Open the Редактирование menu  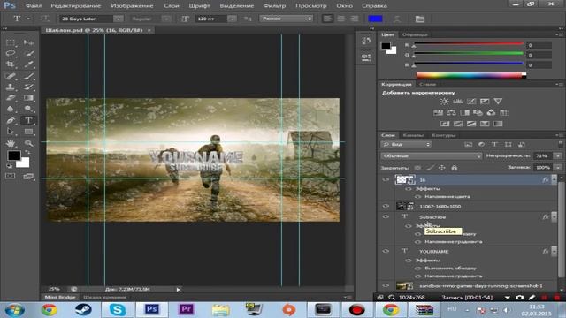pyautogui.click(x=76, y=6)
